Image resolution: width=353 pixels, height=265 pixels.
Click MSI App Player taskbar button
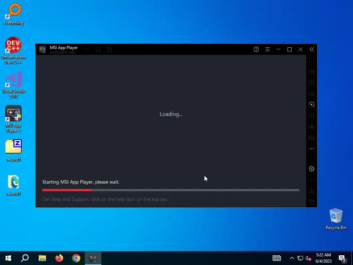pyautogui.click(x=93, y=258)
